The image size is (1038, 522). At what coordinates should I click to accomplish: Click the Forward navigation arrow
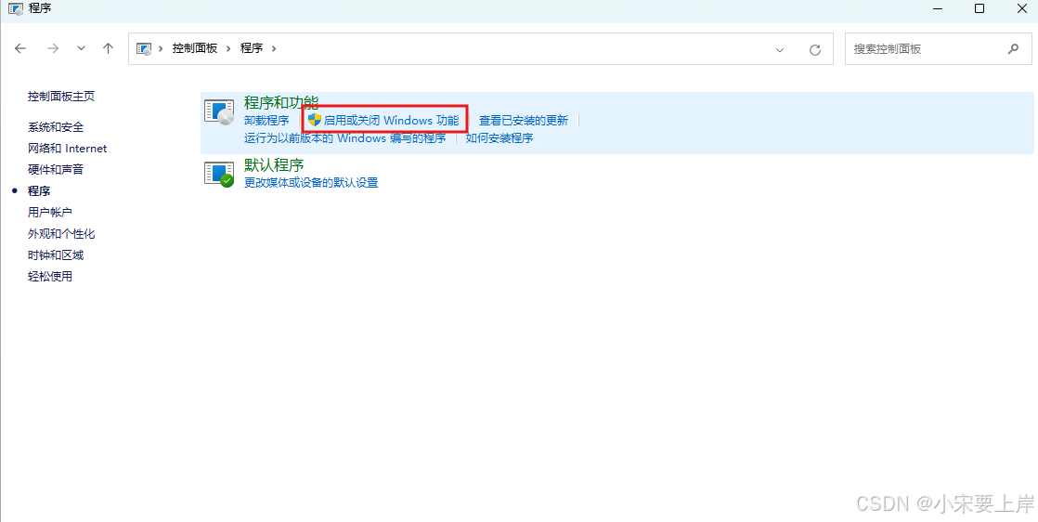pyautogui.click(x=53, y=48)
